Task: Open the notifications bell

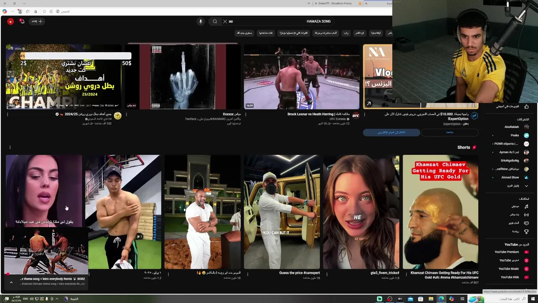Action: coord(22,21)
